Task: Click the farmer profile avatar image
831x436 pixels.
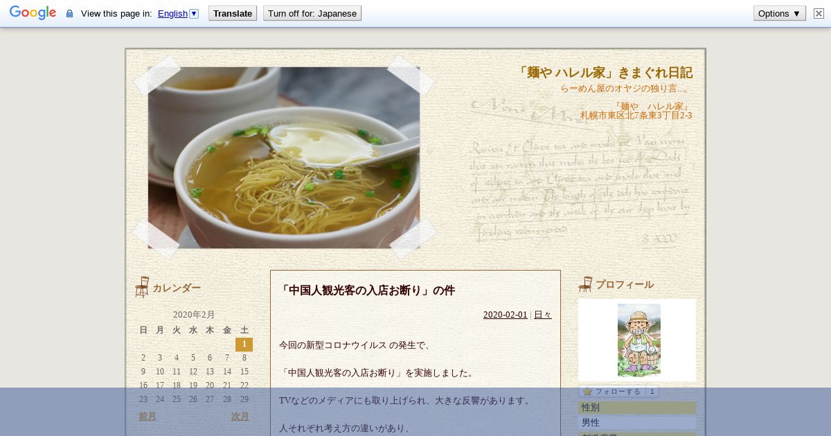Action: coord(638,340)
